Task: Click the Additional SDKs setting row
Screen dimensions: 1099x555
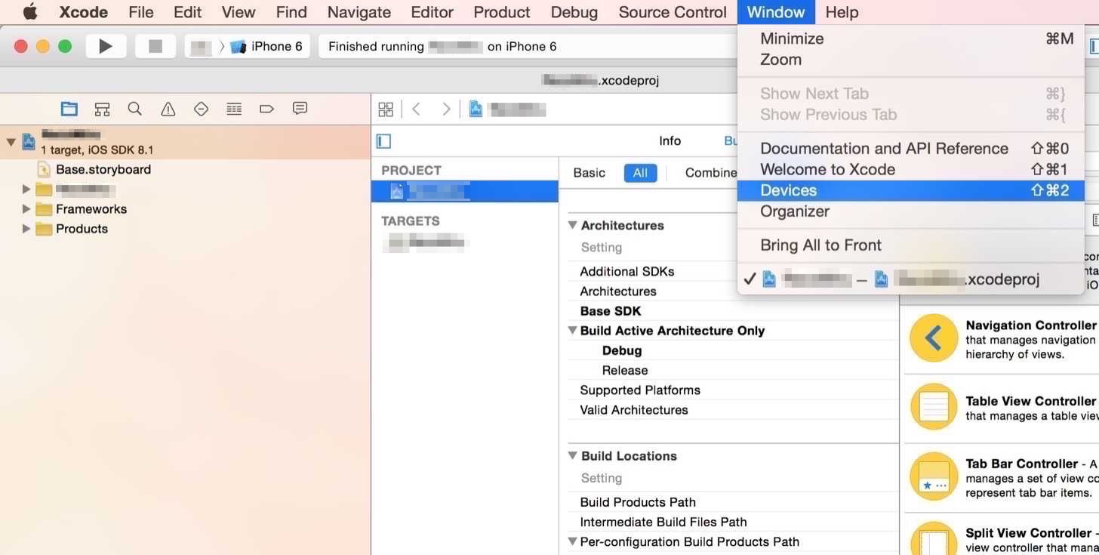Action: point(732,272)
